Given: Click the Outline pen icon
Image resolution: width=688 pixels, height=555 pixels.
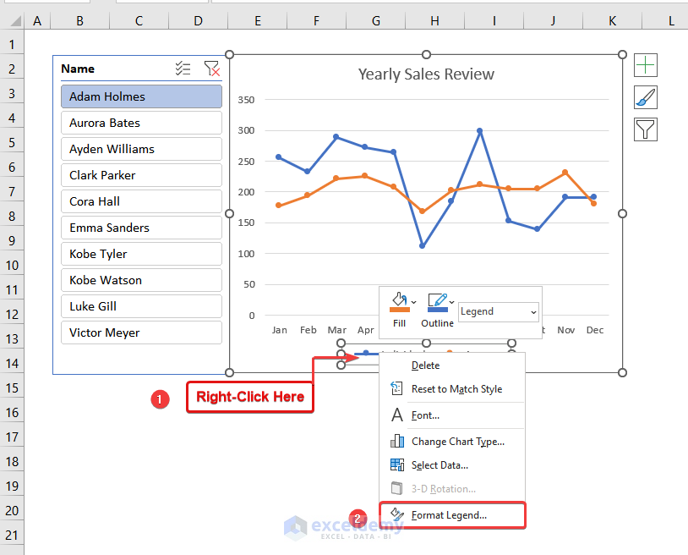Looking at the screenshot, I should coord(436,302).
